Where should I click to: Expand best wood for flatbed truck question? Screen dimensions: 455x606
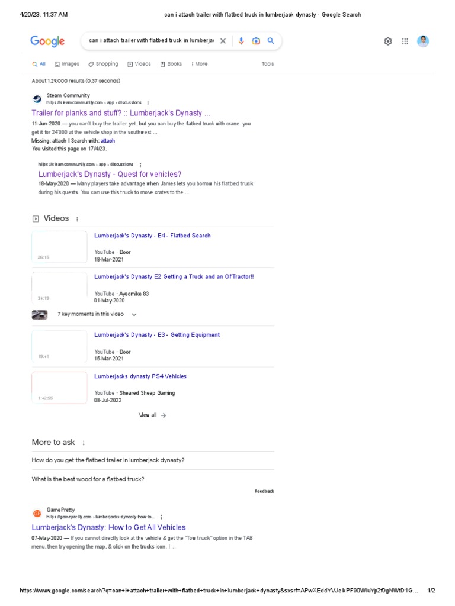(153, 479)
